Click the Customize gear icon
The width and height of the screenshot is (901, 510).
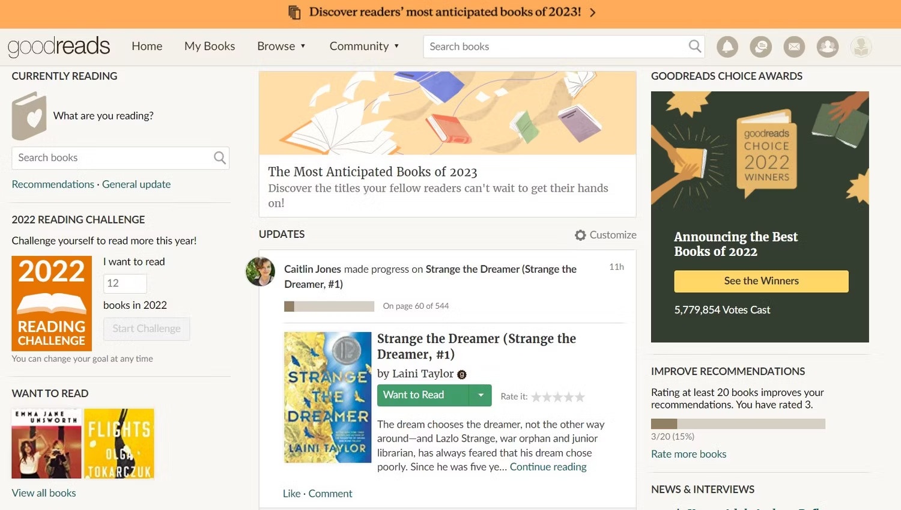pos(580,235)
